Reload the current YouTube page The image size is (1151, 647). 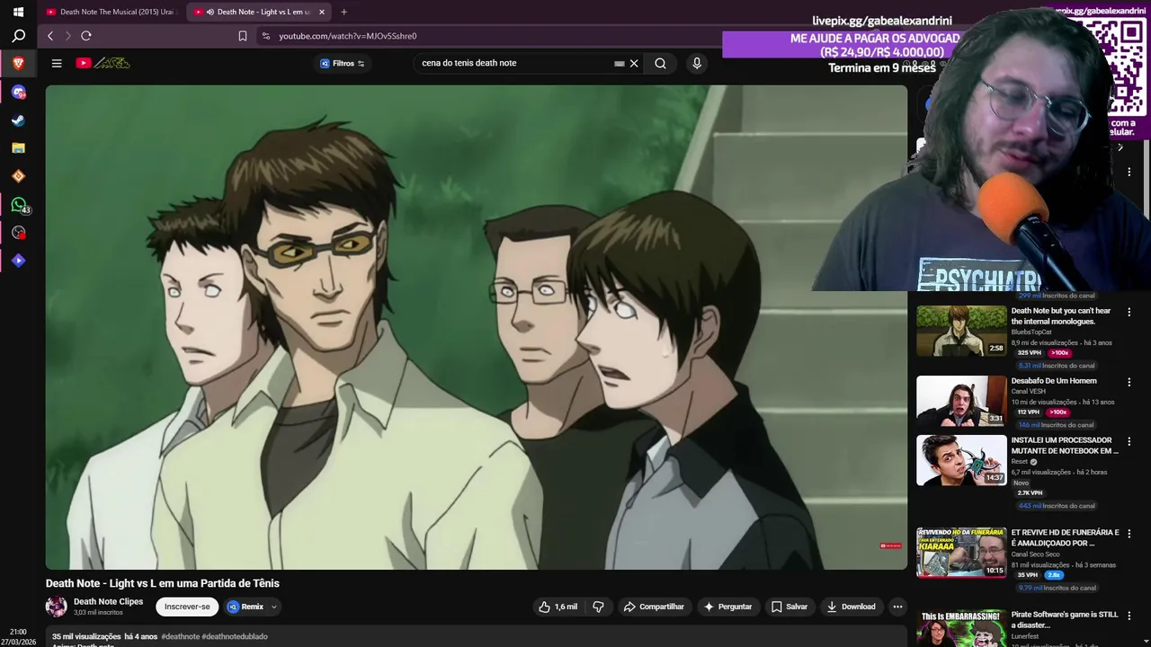[x=86, y=36]
